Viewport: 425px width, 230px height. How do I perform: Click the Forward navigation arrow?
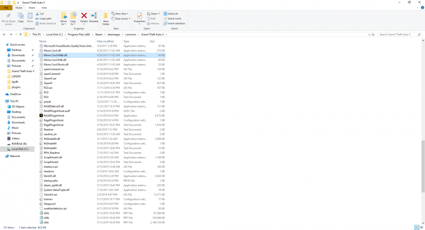click(11, 35)
